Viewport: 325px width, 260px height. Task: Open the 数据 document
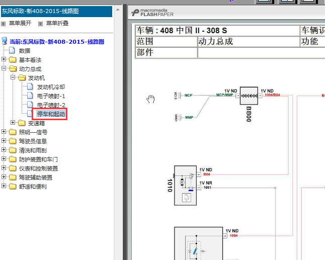[25, 51]
